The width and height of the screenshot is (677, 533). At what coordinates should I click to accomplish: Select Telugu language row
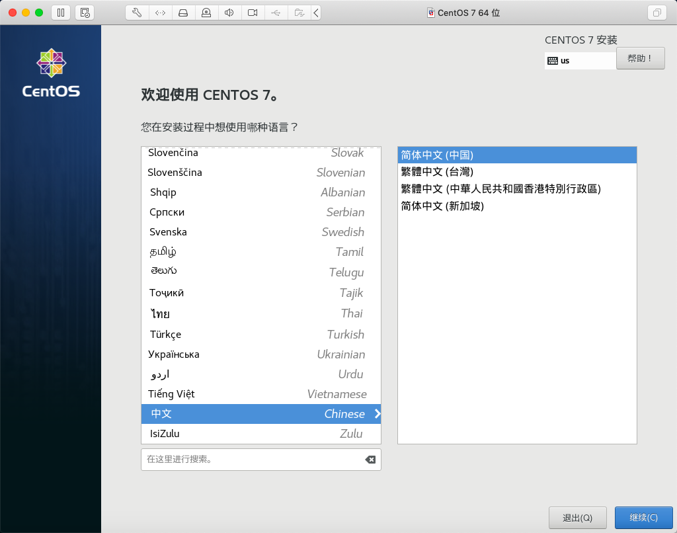(x=260, y=272)
